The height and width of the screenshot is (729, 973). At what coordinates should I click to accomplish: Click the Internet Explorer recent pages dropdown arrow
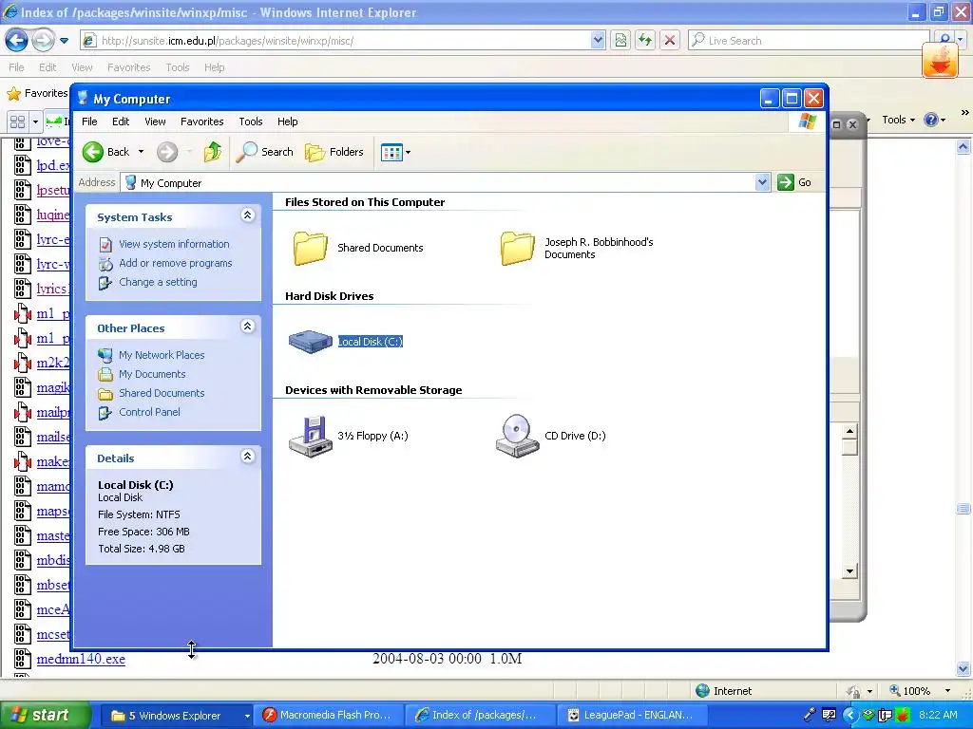[x=64, y=41]
